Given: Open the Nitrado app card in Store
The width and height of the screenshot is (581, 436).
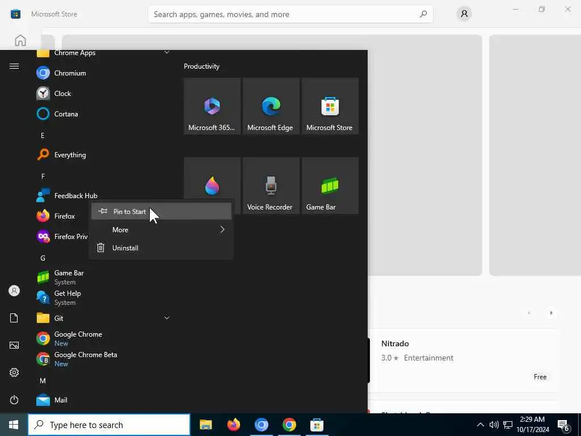Looking at the screenshot, I should tap(463, 360).
